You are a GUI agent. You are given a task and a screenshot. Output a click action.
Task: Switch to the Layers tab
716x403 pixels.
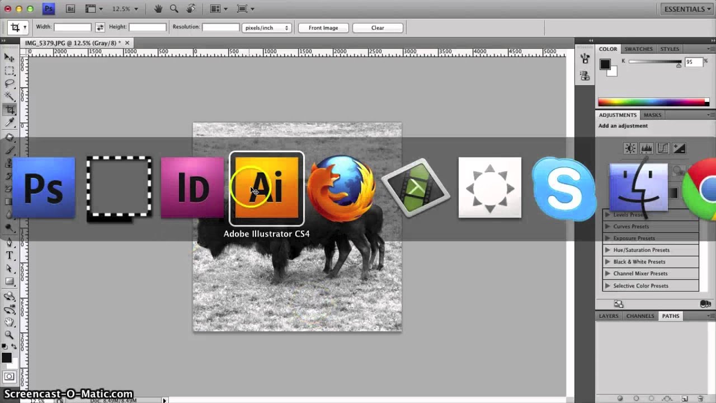pyautogui.click(x=609, y=316)
